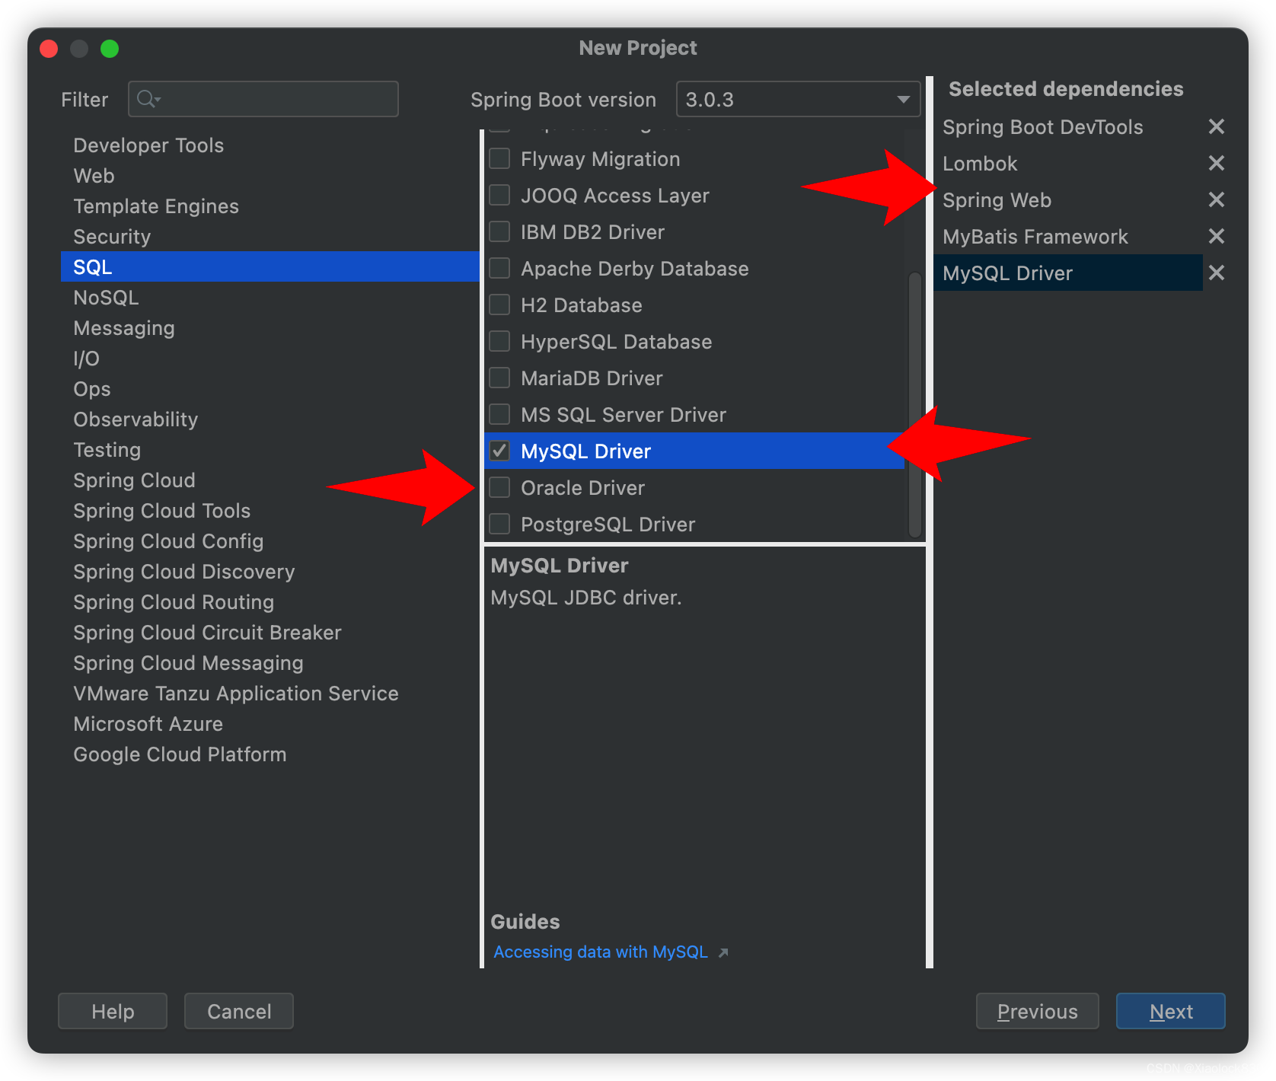Select the Template Engines category

pyautogui.click(x=270, y=206)
